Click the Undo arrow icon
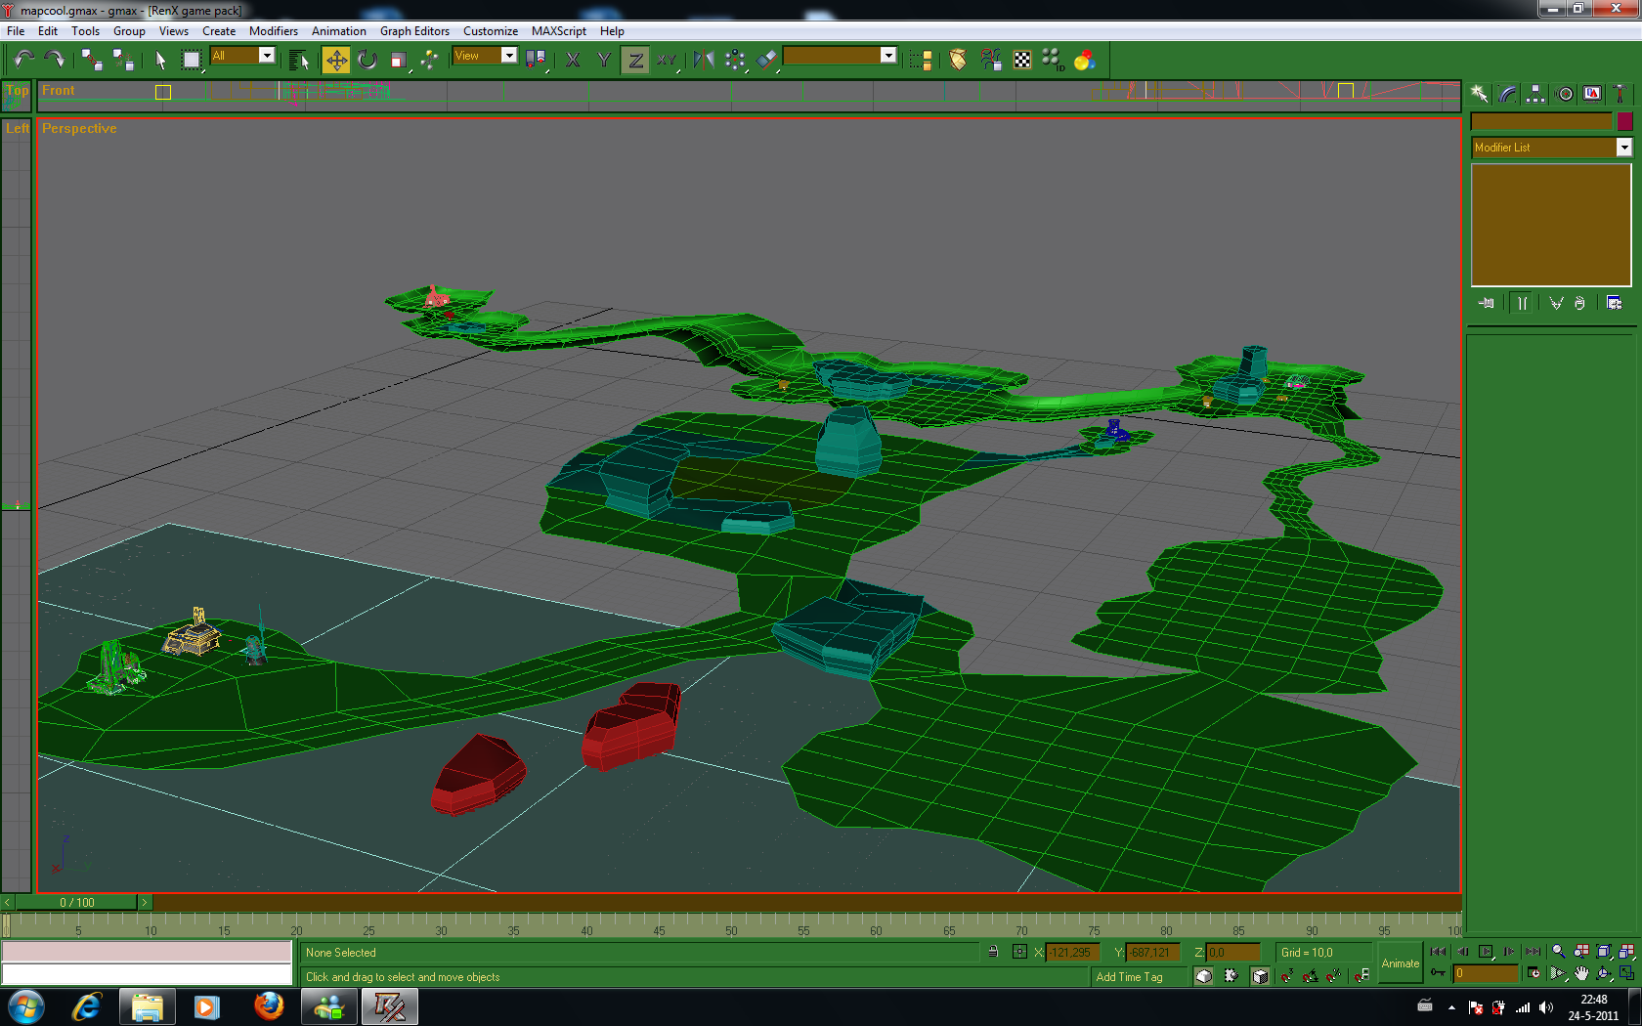Viewport: 1642px width, 1026px height. 24,60
